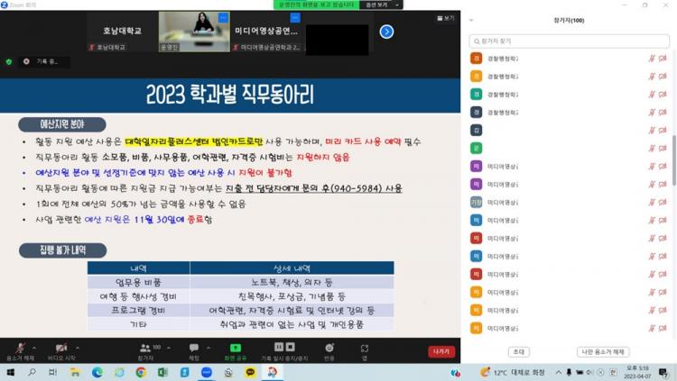Click the microphone unmute icon (음소거 해제)

[20, 348]
